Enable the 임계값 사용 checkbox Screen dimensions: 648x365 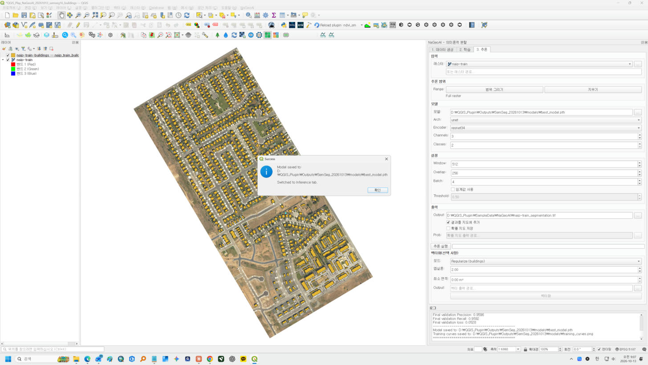click(x=453, y=189)
